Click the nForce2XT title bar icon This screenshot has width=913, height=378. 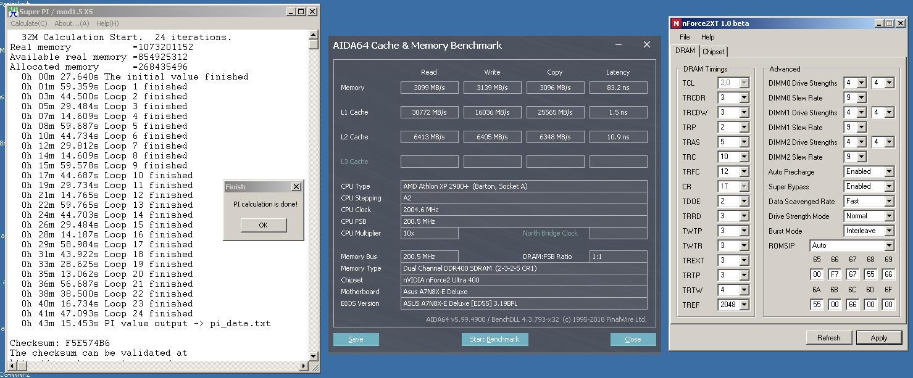click(x=677, y=23)
